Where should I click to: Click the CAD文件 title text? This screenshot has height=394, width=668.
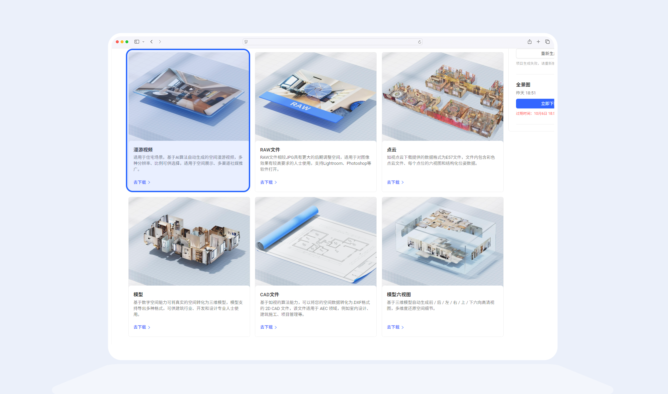tap(270, 295)
